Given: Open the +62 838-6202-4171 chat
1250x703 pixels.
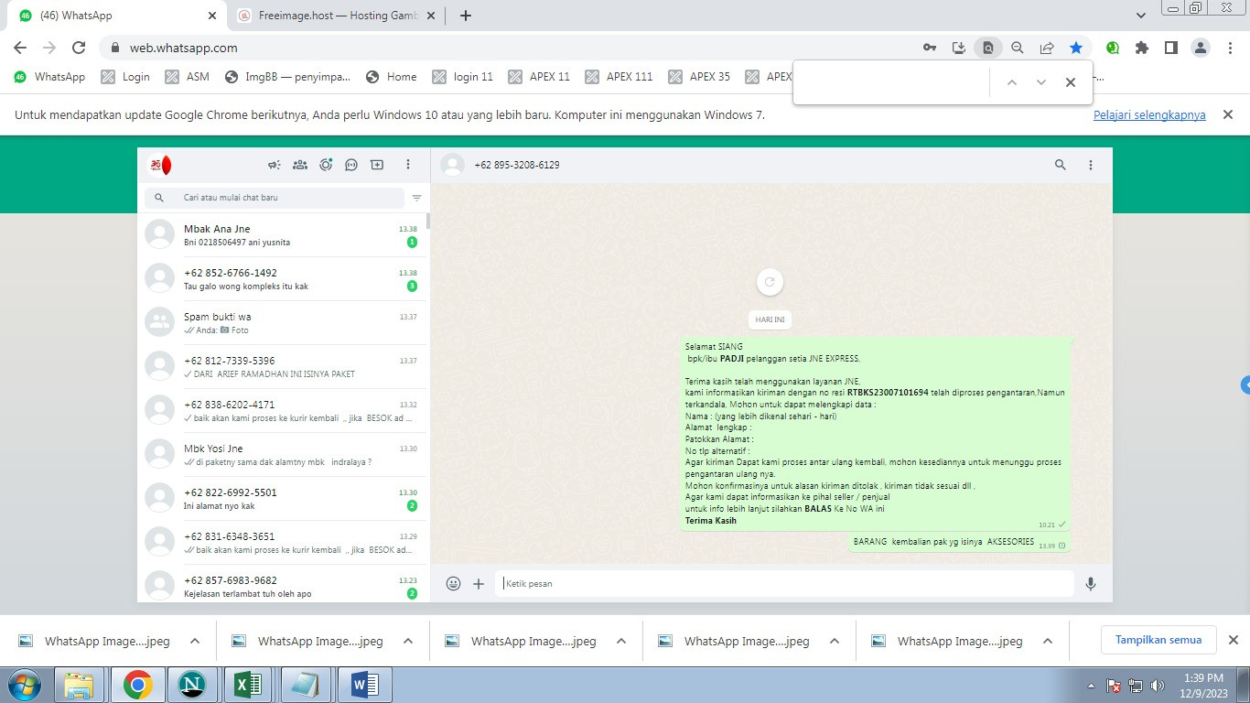Looking at the screenshot, I should tap(282, 411).
